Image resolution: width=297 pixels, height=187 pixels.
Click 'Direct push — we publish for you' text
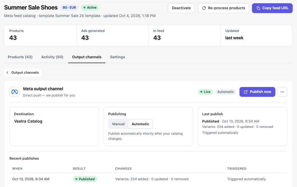[x=49, y=95]
